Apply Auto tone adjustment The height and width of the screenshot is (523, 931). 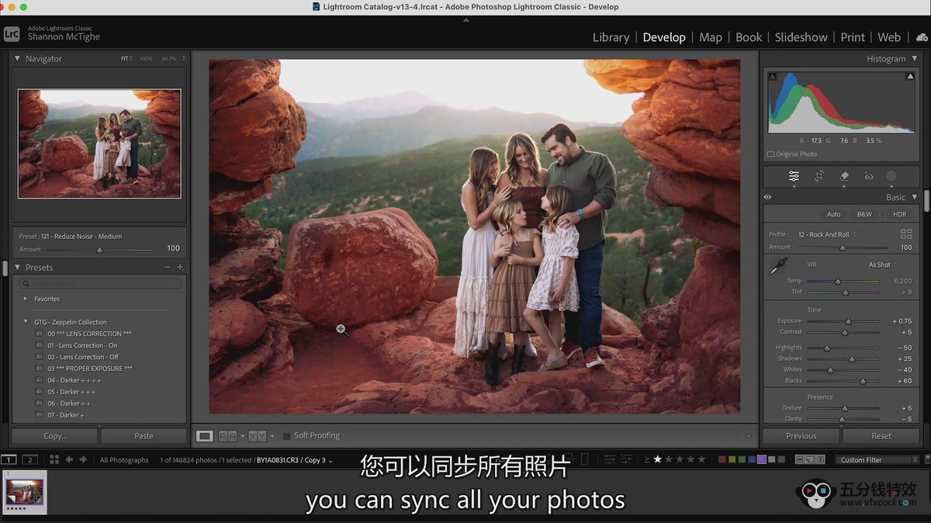[833, 214]
